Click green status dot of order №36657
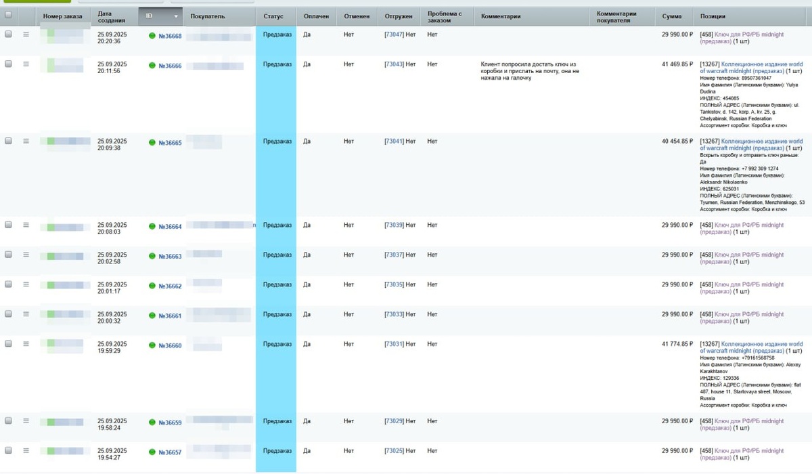 (152, 452)
